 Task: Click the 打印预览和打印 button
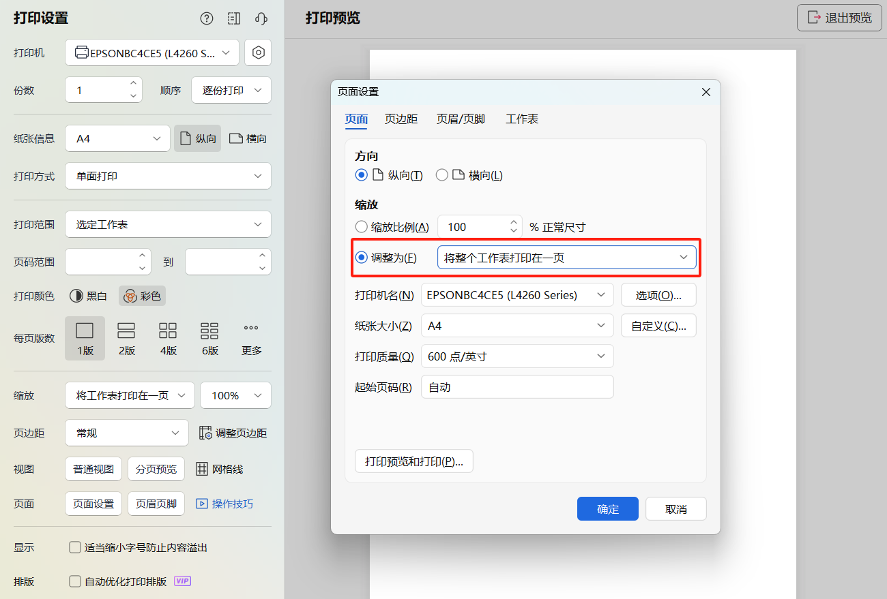(x=413, y=461)
